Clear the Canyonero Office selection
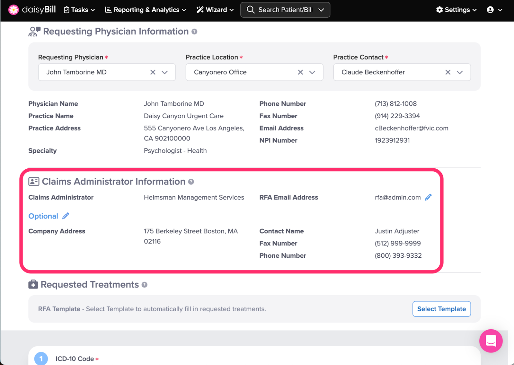 pyautogui.click(x=300, y=72)
